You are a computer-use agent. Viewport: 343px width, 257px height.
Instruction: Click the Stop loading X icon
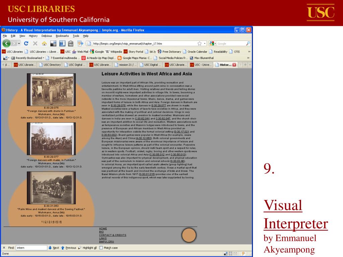[35, 44]
